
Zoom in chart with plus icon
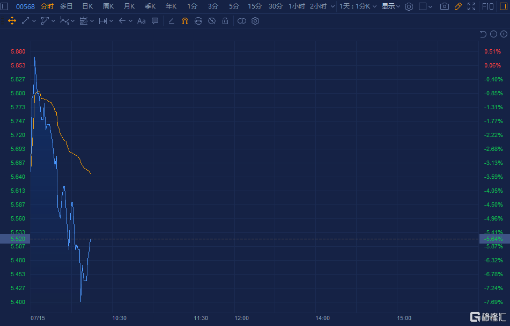pos(504,34)
